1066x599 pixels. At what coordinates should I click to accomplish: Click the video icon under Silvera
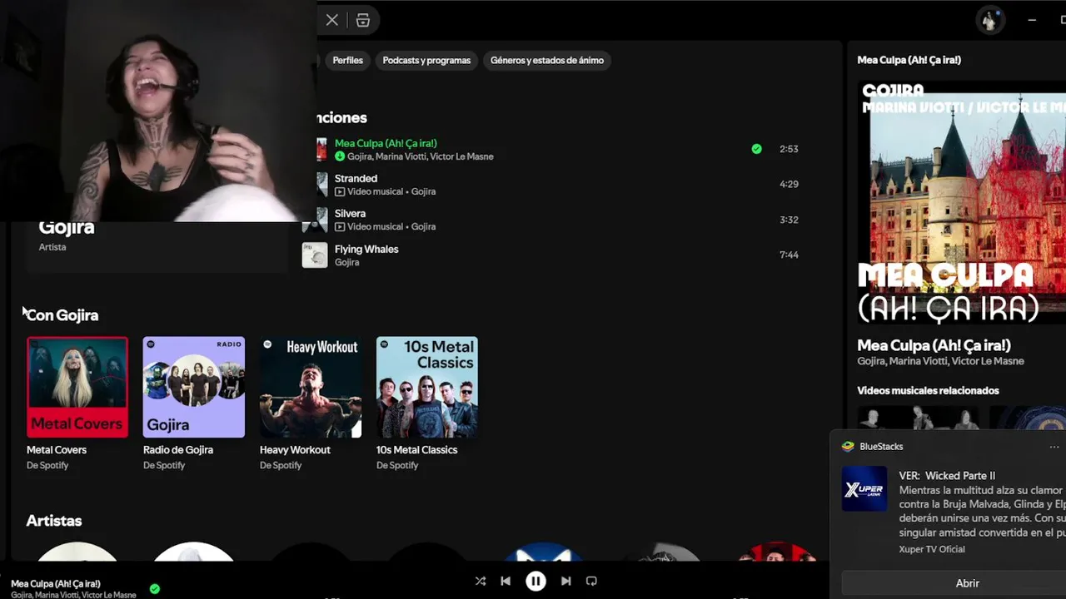coord(340,226)
